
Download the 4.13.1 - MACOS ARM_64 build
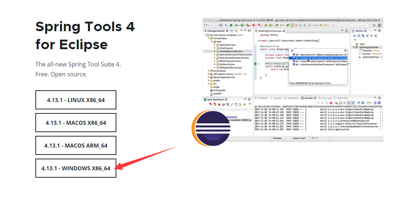tap(76, 145)
